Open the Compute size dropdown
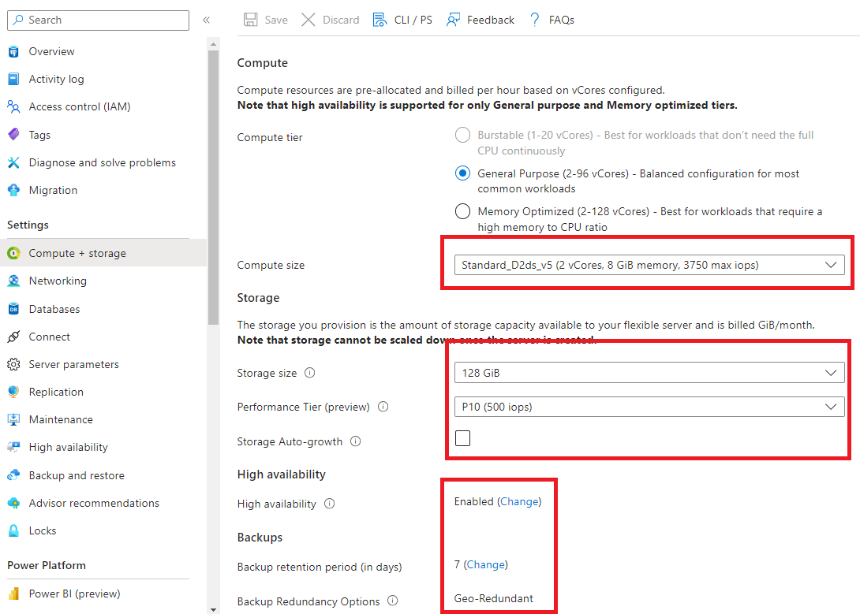The width and height of the screenshot is (860, 614). 649,265
